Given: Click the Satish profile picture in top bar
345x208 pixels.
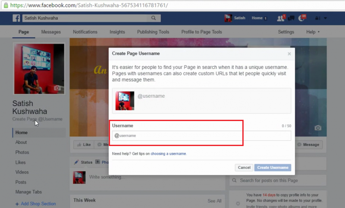Looking at the screenshot, I should pyautogui.click(x=228, y=18).
